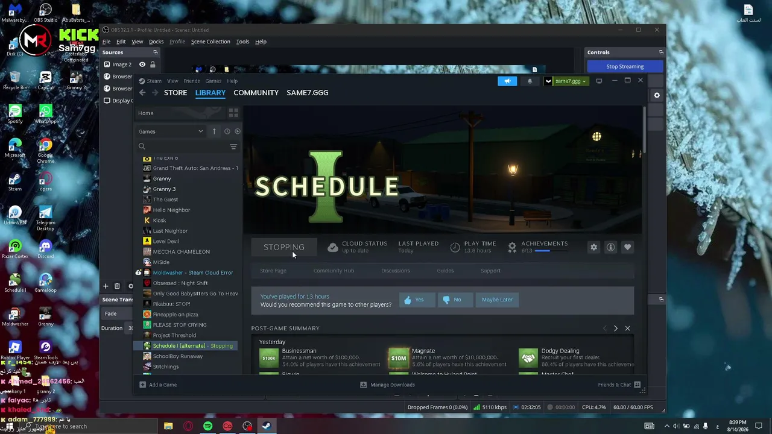Open the OBS Controls settings gear
Image resolution: width=772 pixels, height=434 pixels.
pyautogui.click(x=657, y=95)
